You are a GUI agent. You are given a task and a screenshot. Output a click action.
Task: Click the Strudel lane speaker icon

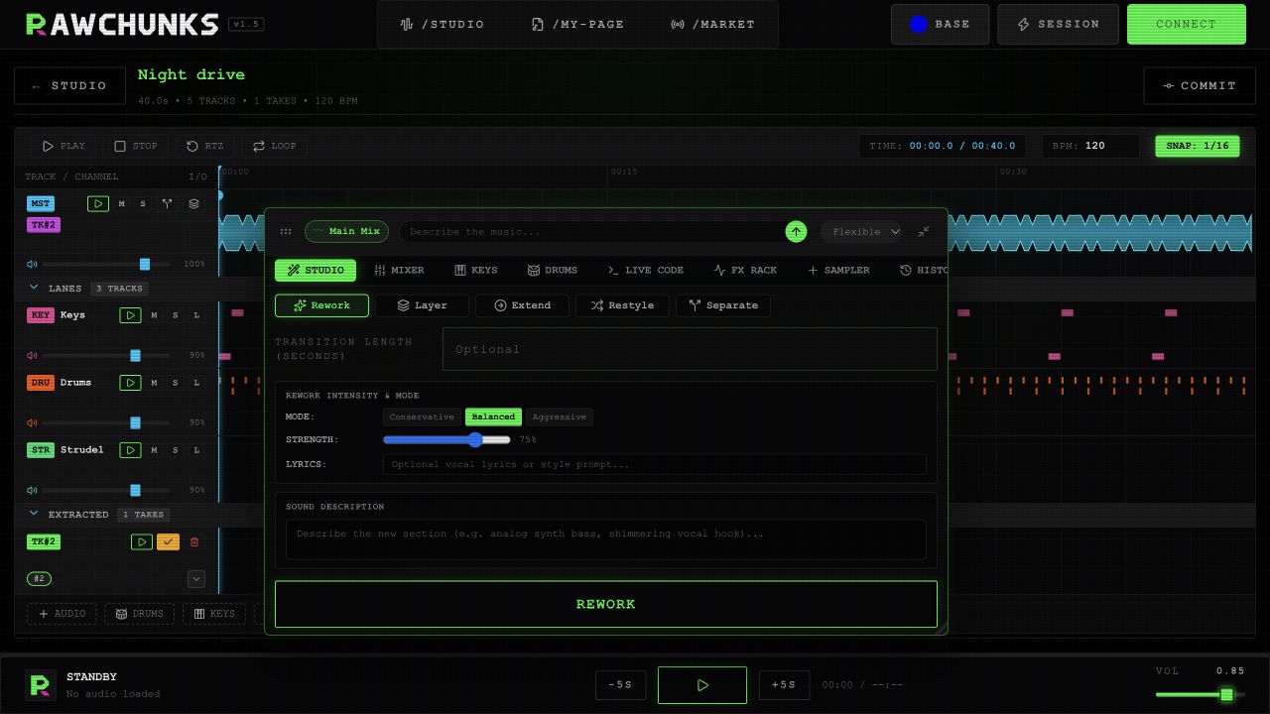[32, 490]
